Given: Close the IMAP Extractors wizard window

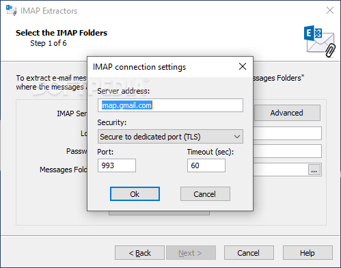Looking at the screenshot, I should [330, 10].
